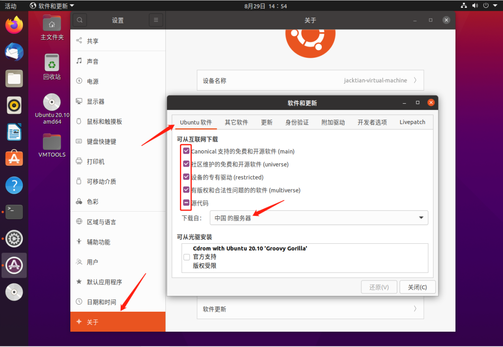Select 区域与语言 in Settings sidebar

pyautogui.click(x=118, y=222)
